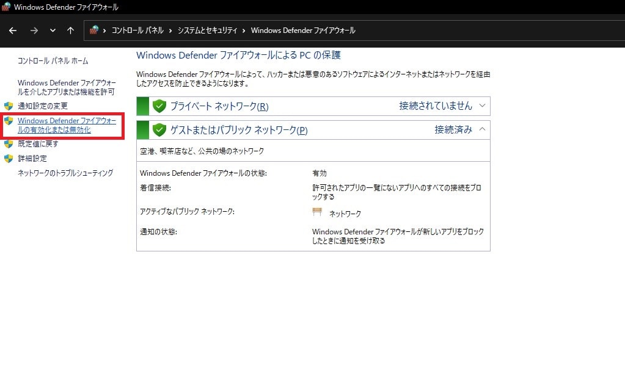Viewport: 625px width, 379px height.
Task: Click shield icon beside 詳細設定
Action: tap(9, 159)
